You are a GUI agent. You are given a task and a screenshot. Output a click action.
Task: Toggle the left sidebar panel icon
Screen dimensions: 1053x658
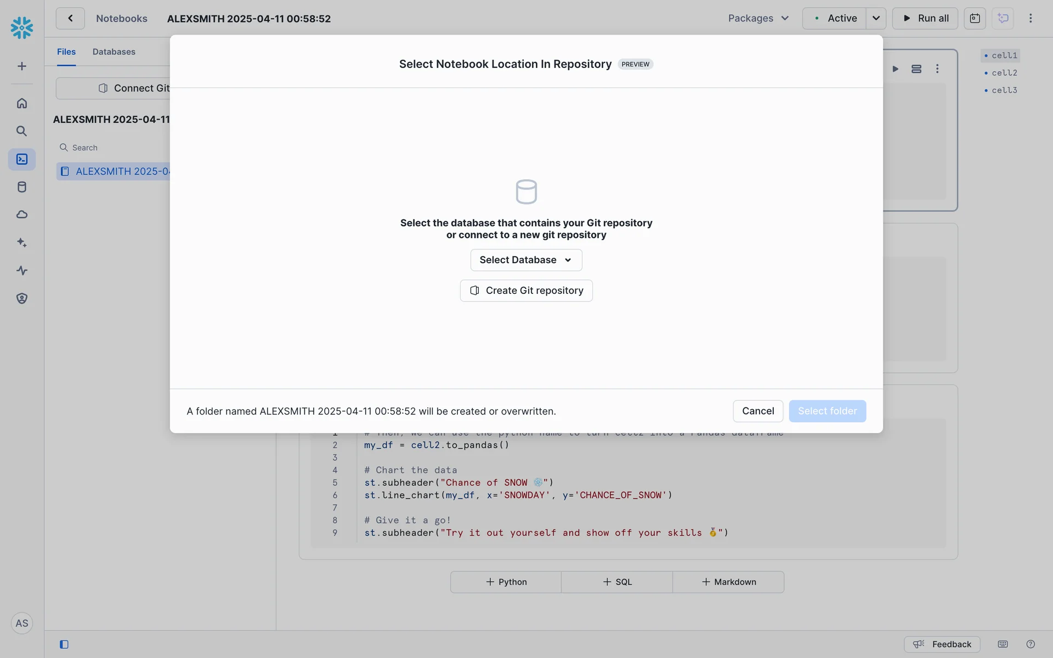point(64,644)
